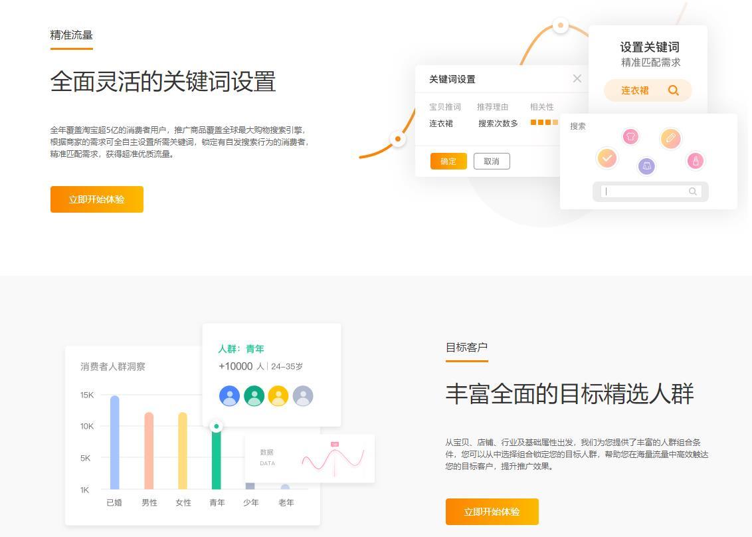Image resolution: width=752 pixels, height=537 pixels.
Task: Click the blue 已婚 bar in chart
Action: tap(115, 442)
